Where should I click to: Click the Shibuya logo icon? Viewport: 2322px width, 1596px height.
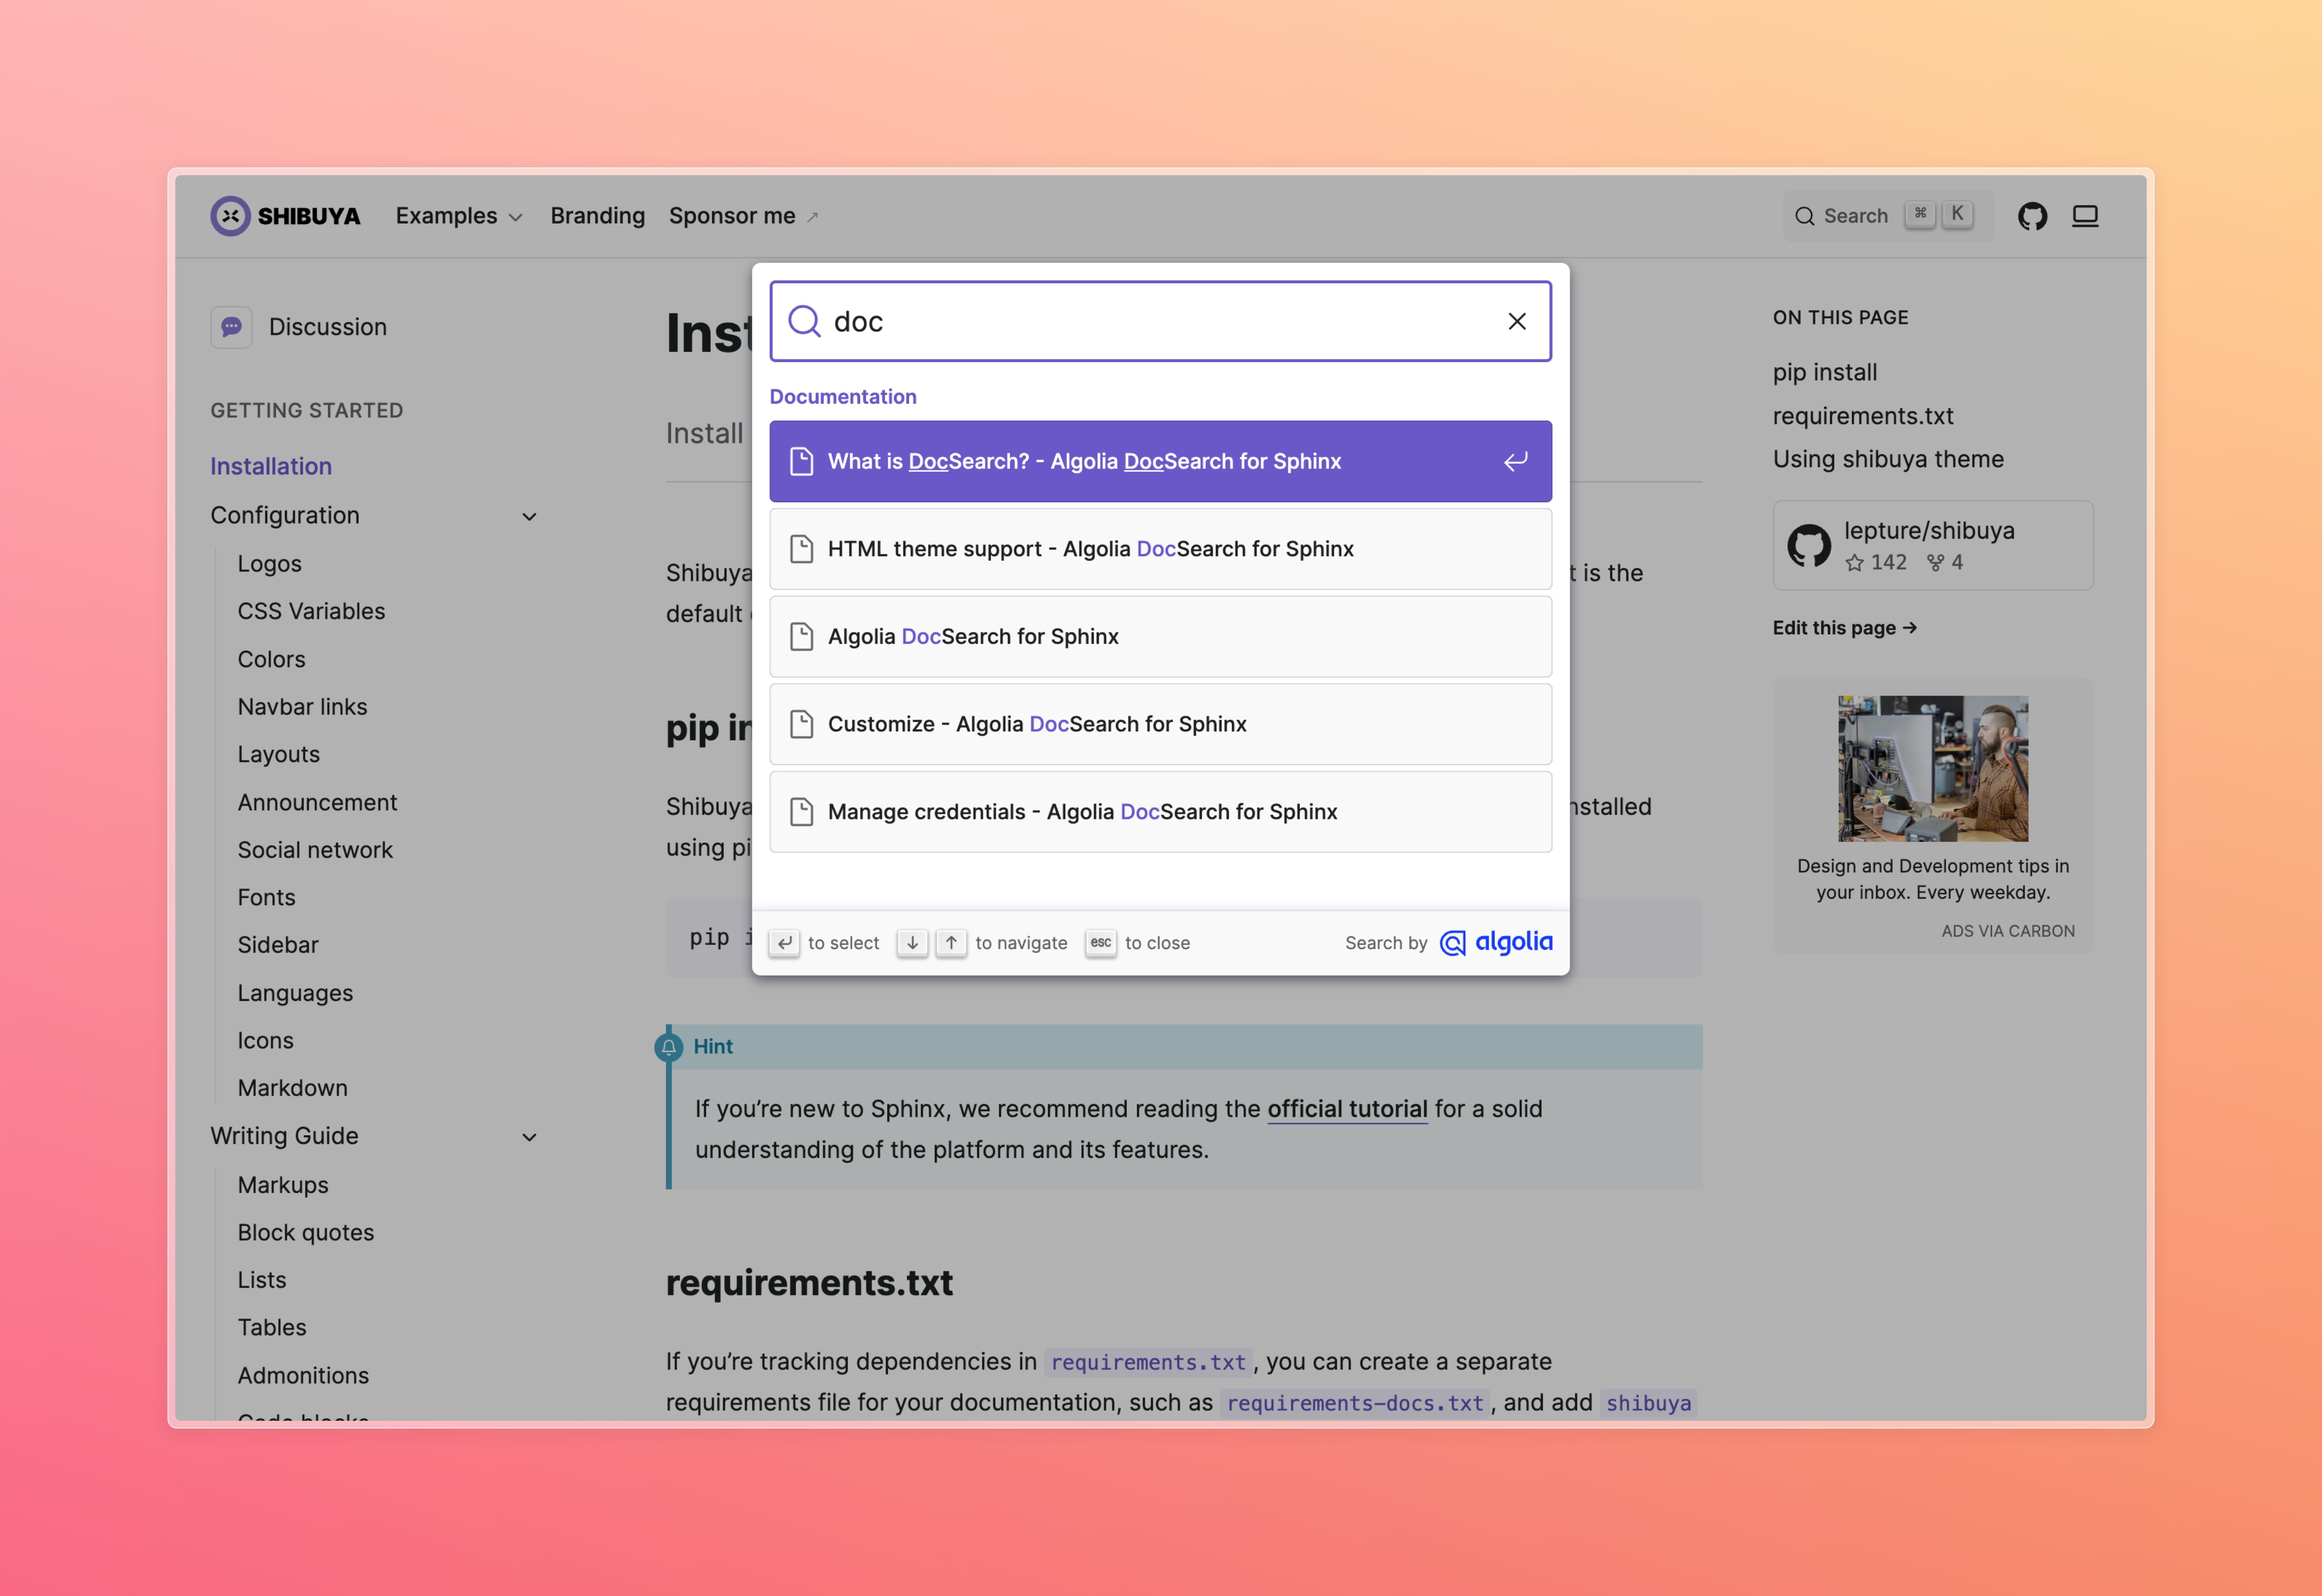tap(230, 216)
